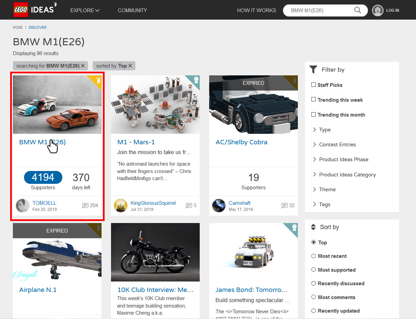Click Camshaft's avatar picture
This screenshot has height=319, width=416.
click(219, 205)
